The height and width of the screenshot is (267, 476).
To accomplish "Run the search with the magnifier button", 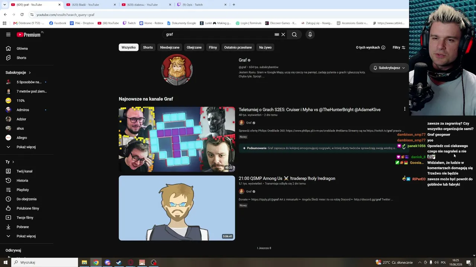I will (x=294, y=34).
